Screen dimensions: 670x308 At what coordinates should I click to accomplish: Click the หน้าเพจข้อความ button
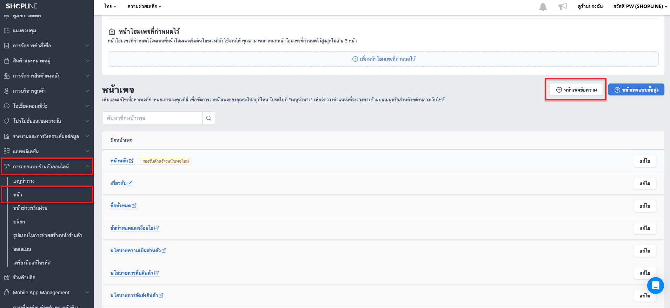pyautogui.click(x=576, y=90)
